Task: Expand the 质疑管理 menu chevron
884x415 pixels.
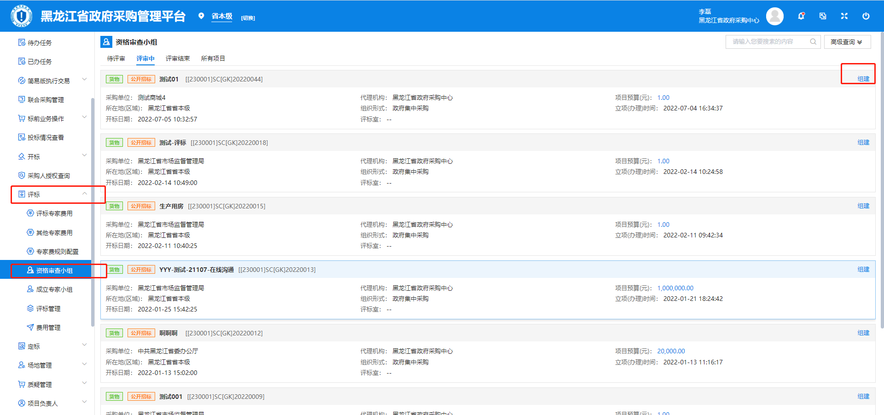Action: (x=84, y=383)
